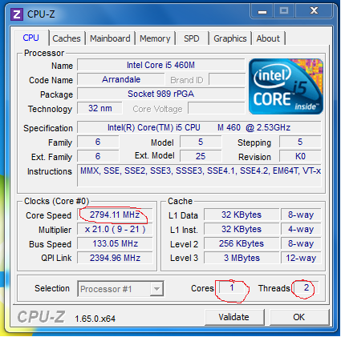Click the Level 3 associativity '12-way'
341x337 pixels.
pos(301,258)
